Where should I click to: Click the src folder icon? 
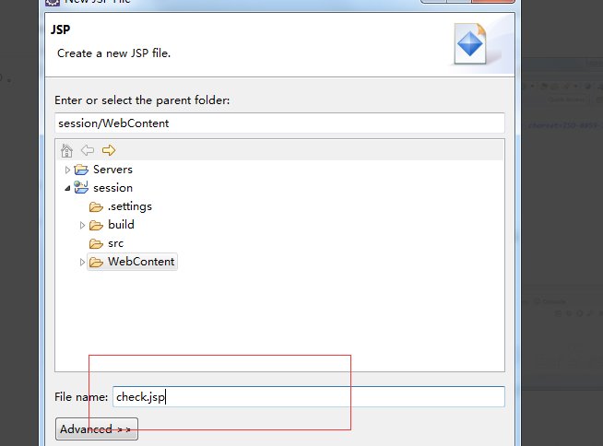96,243
